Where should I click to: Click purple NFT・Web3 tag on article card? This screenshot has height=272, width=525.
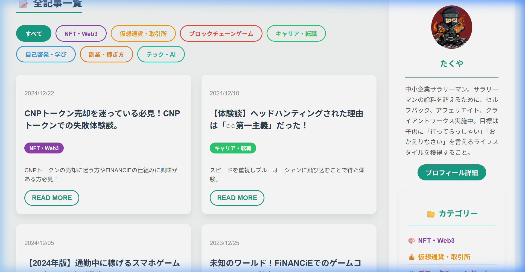44,148
